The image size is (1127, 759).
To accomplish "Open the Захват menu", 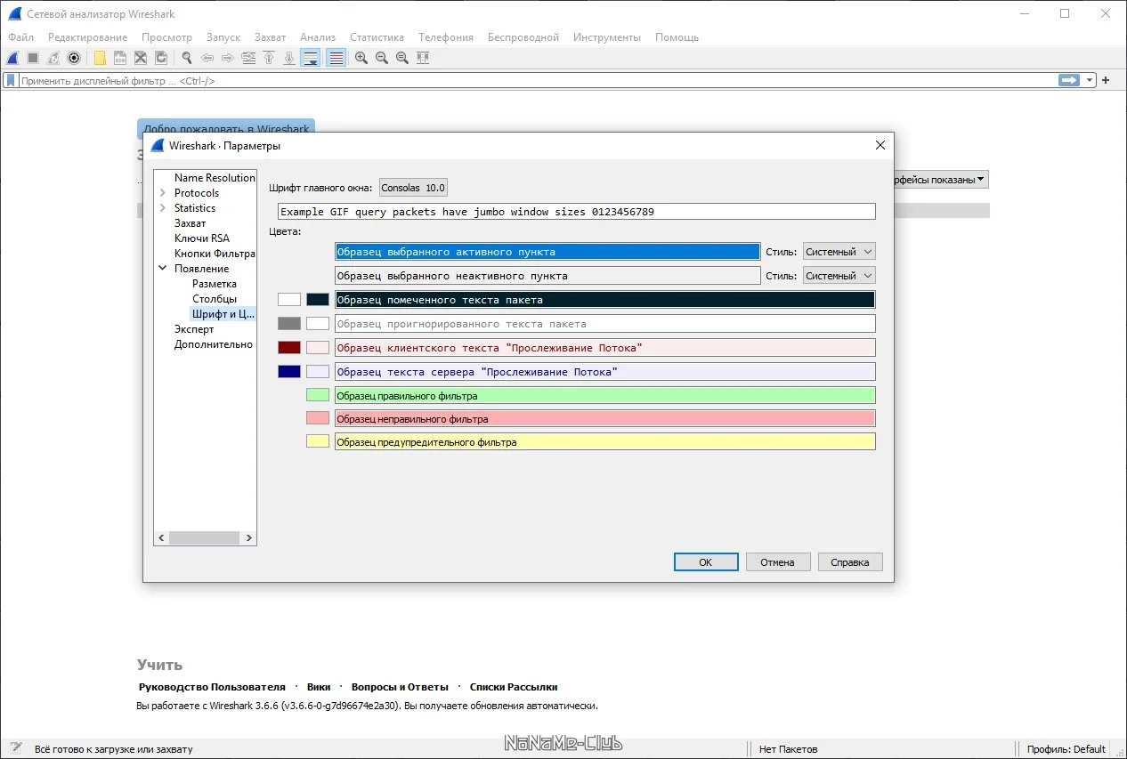I will coord(270,37).
